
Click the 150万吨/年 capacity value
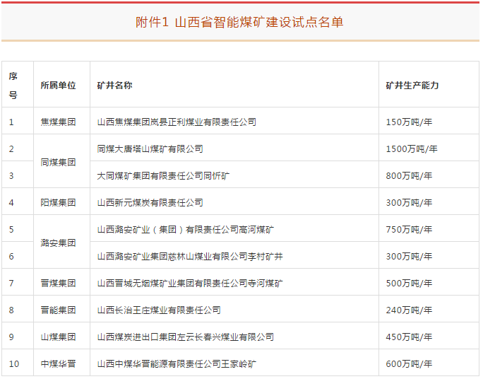(x=409, y=122)
